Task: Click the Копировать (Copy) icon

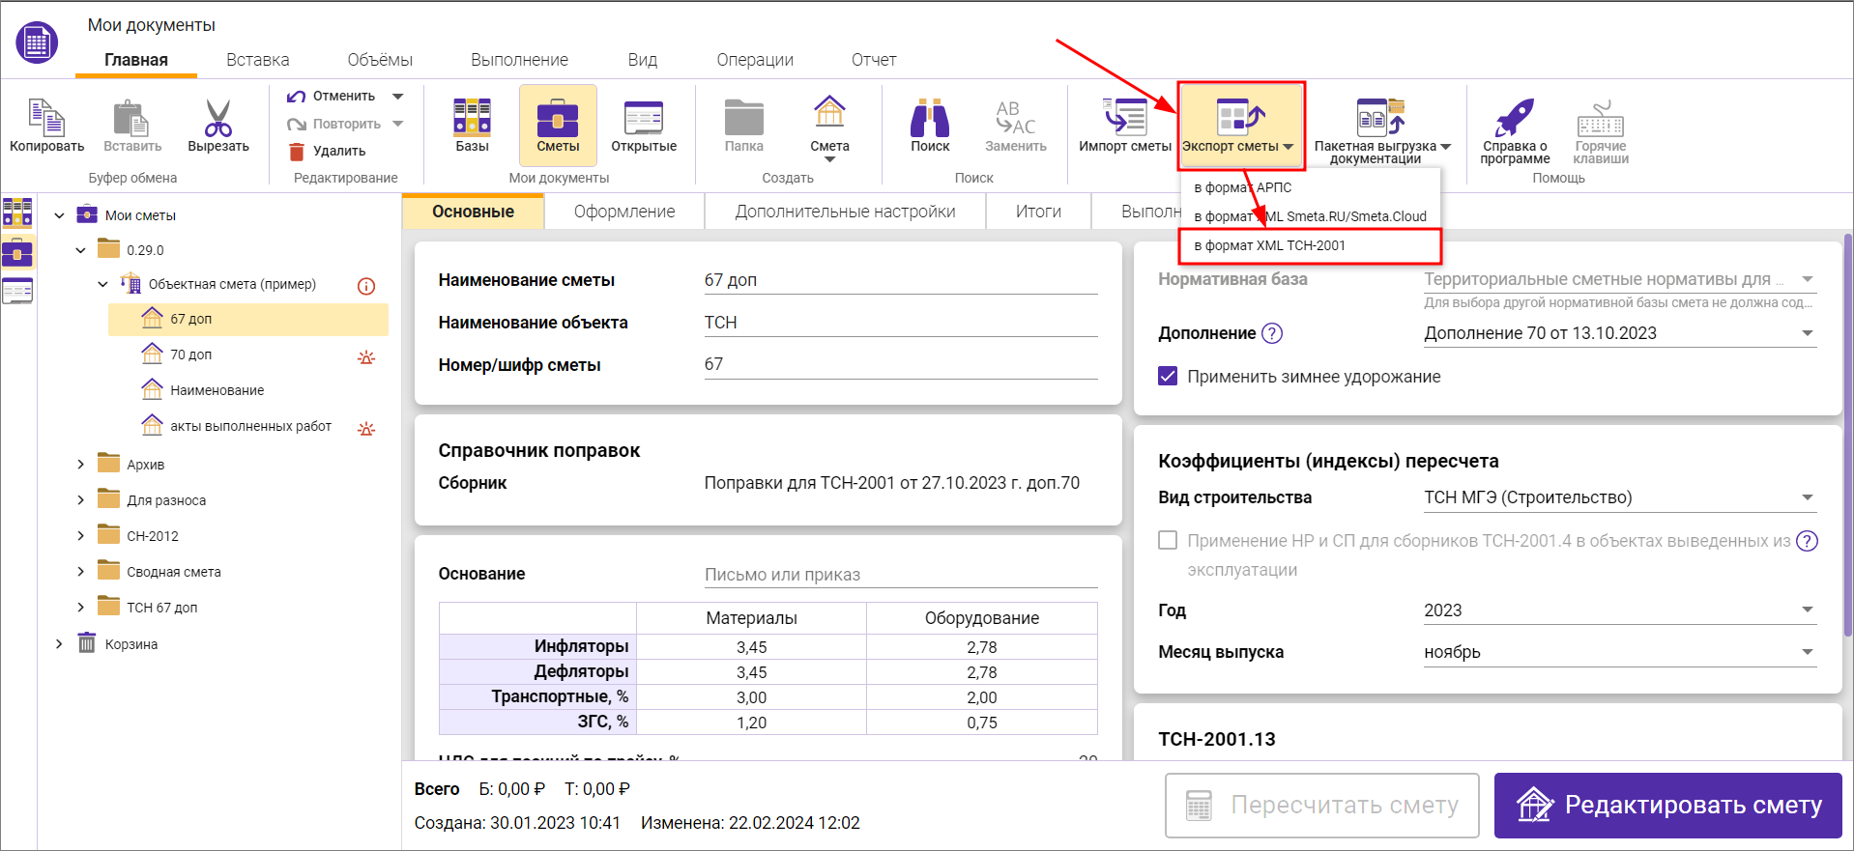Action: (x=45, y=119)
